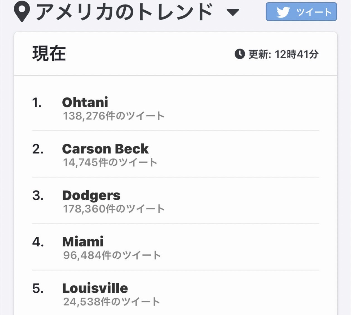Click the 178,360件のツイート count
This screenshot has height=315, width=351.
(x=114, y=209)
